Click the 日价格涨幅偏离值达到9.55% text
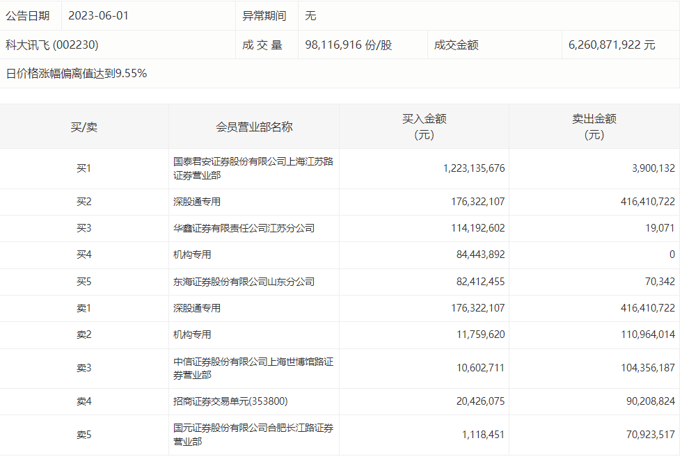This screenshot has height=459, width=682. pyautogui.click(x=77, y=73)
